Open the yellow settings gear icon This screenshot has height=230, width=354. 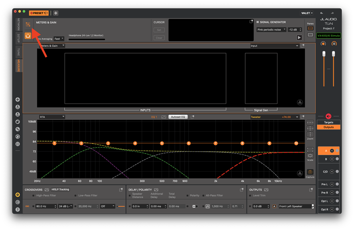coord(18,195)
